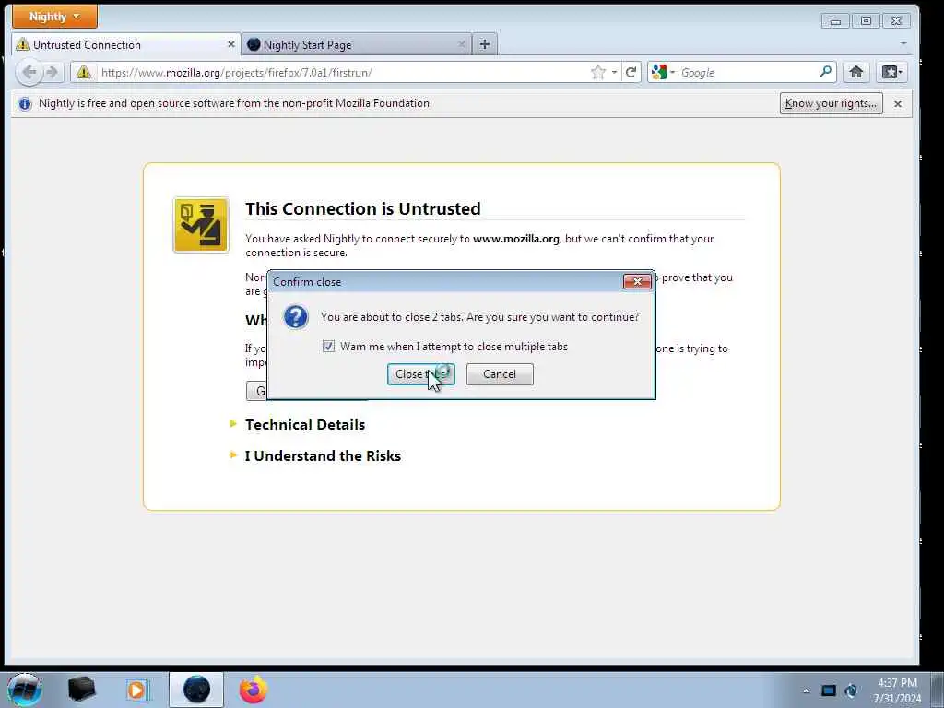Open the Google search engine selector

[663, 72]
